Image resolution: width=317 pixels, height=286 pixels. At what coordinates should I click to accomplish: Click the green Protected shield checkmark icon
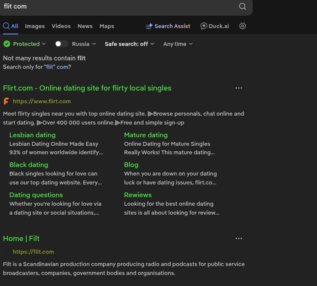pos(7,44)
